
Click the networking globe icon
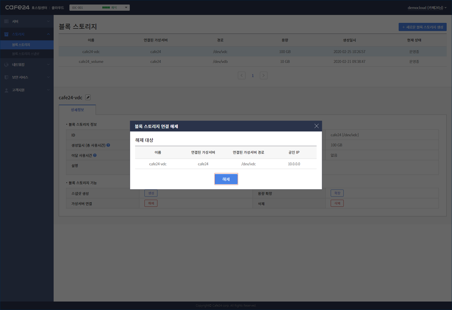[x=6, y=65]
